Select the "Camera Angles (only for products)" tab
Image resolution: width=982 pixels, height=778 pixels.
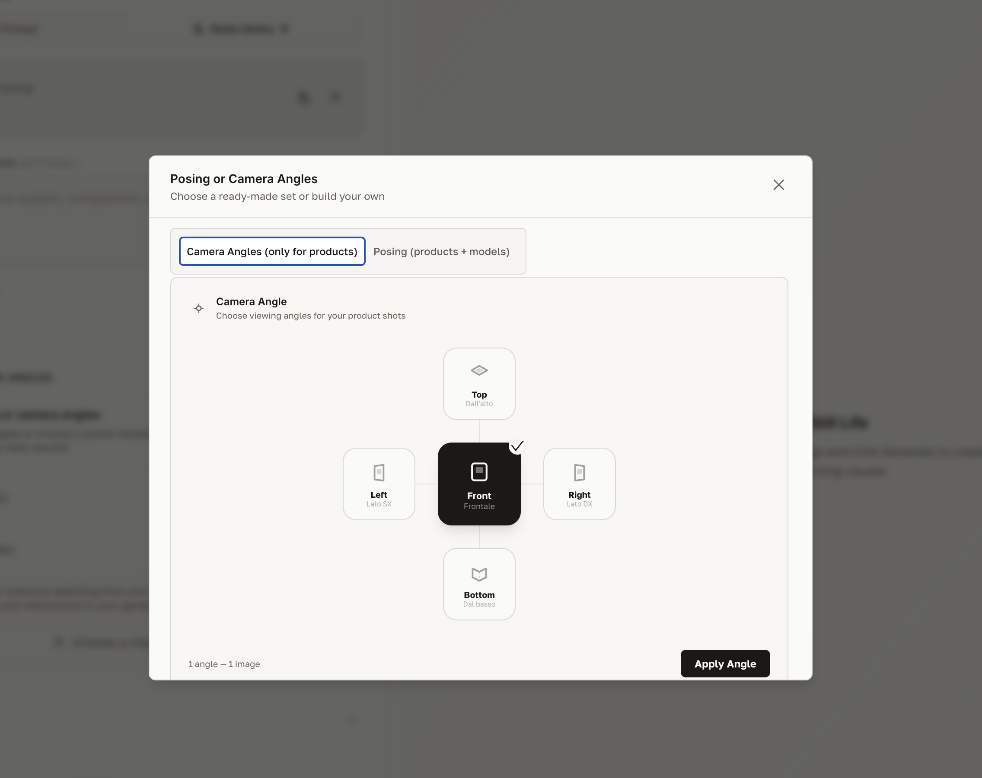pos(272,251)
